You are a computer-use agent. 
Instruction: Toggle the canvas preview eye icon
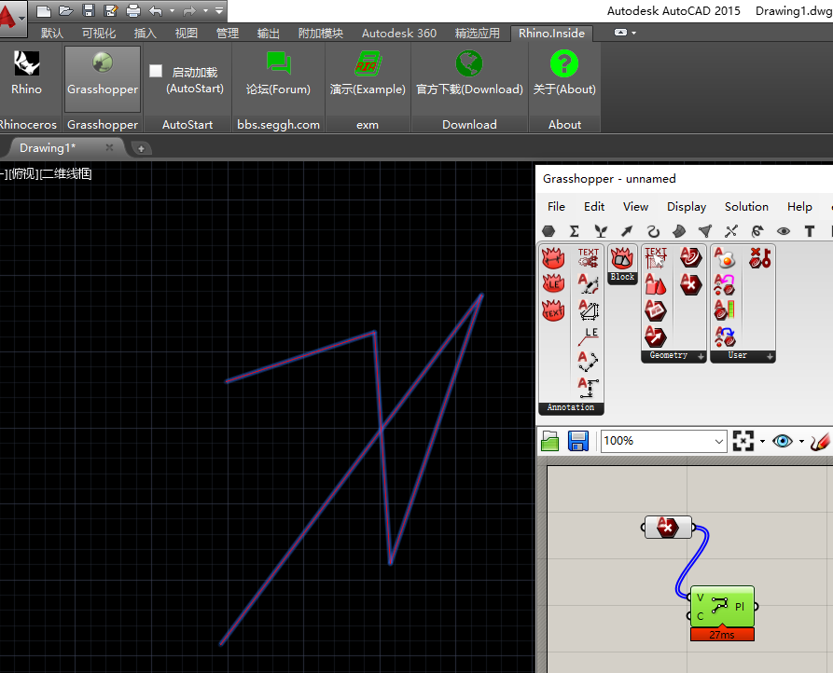783,441
